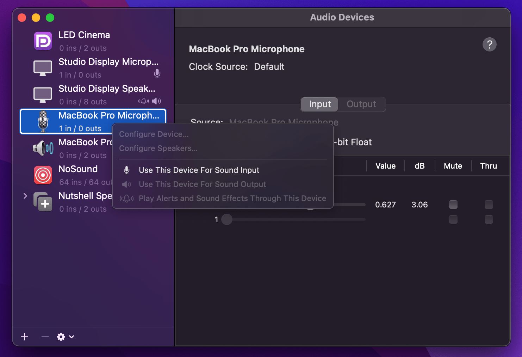Click the Nutshell Speakers aggregate device icon

(x=43, y=201)
